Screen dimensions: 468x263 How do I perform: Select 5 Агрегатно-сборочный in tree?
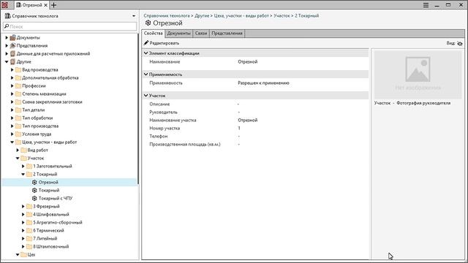click(58, 222)
